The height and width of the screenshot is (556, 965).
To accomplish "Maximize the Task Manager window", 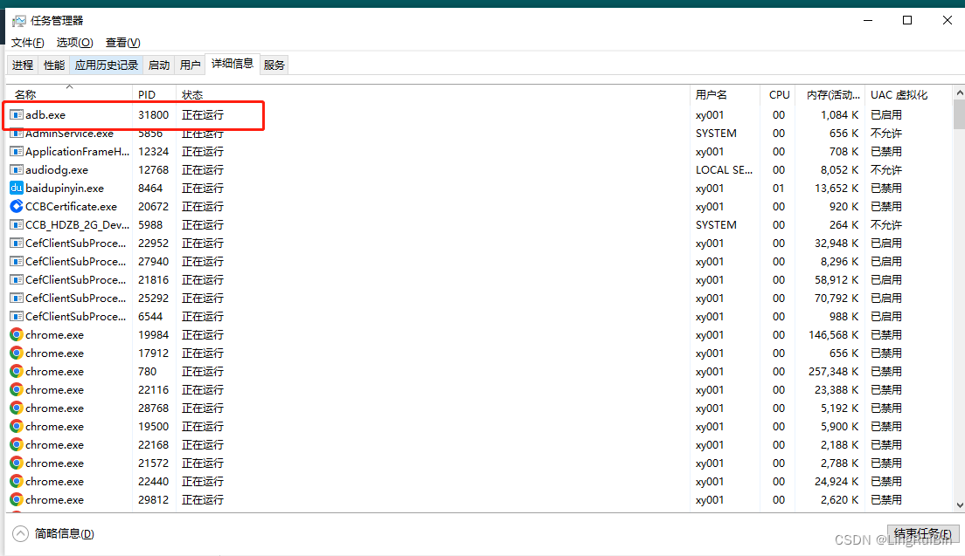I will (907, 20).
